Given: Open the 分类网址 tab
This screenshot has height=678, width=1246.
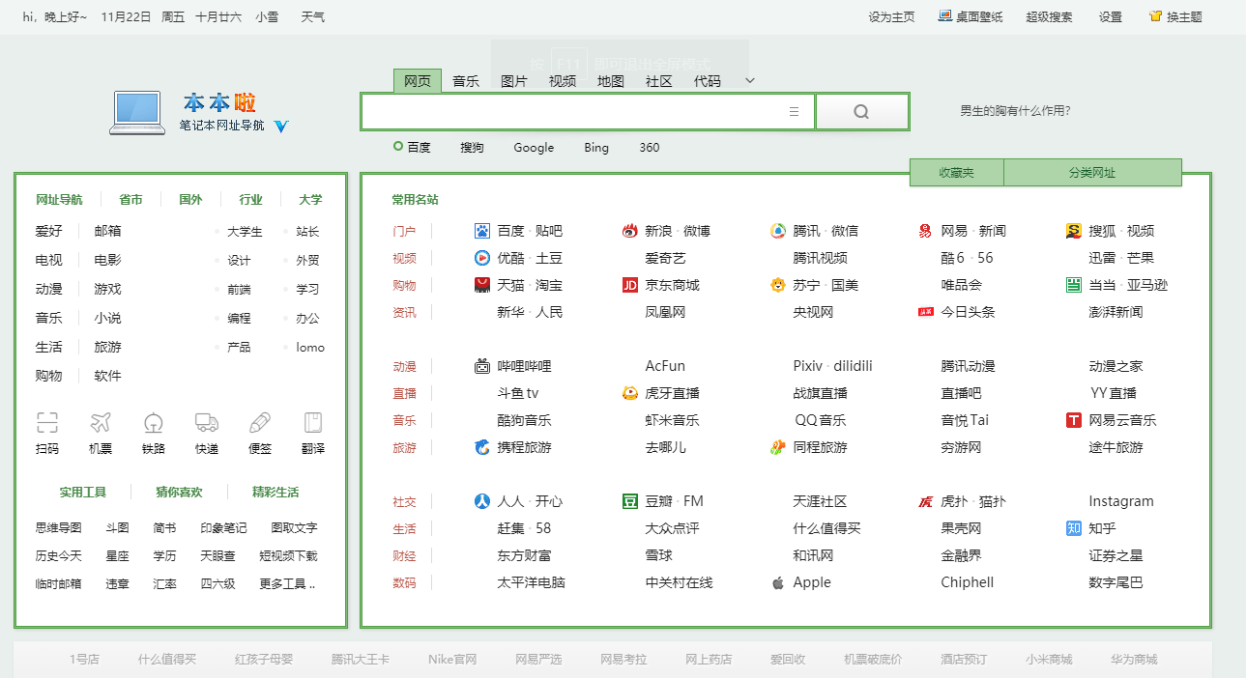Looking at the screenshot, I should [1092, 173].
